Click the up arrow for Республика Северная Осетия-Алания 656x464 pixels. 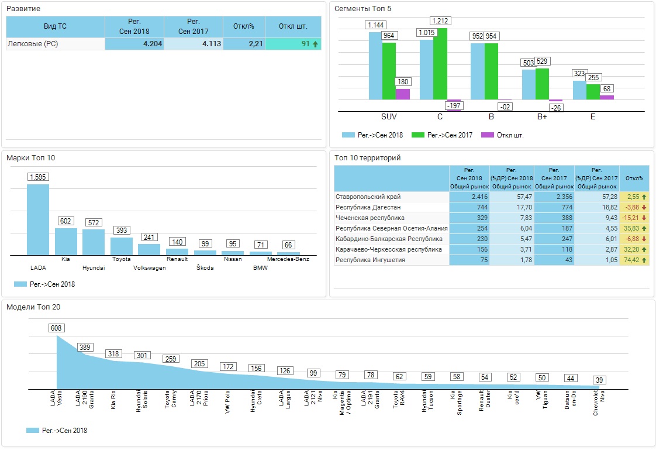click(x=644, y=229)
